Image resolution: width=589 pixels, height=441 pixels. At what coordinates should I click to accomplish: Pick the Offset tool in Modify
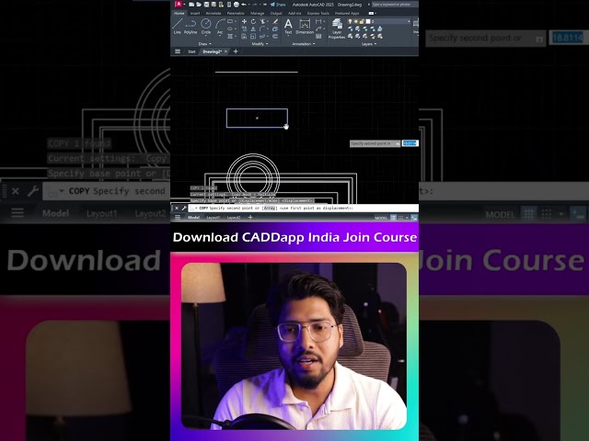pos(275,36)
